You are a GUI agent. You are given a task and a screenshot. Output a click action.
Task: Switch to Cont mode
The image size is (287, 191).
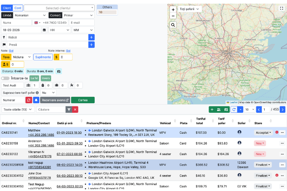coord(18,8)
